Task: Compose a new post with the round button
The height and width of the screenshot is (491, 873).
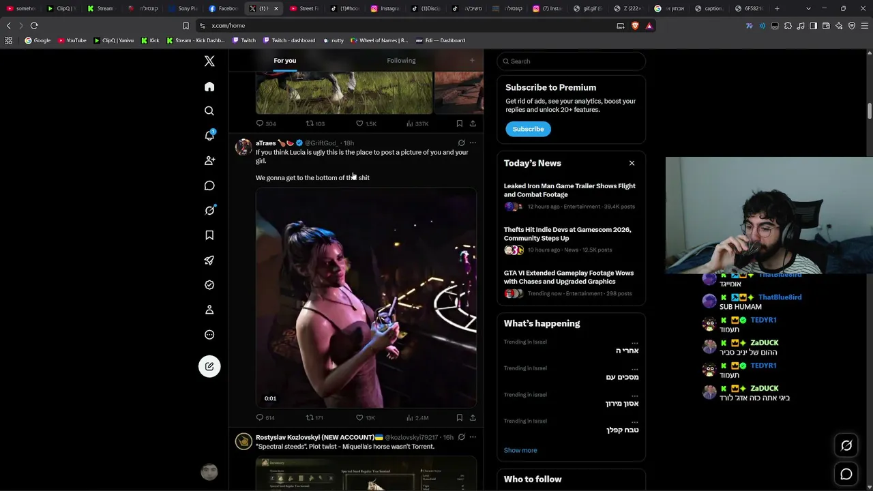Action: [209, 366]
